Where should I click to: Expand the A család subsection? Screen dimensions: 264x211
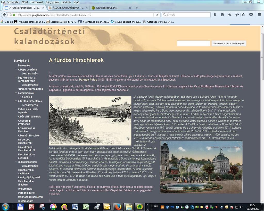click(x=20, y=97)
